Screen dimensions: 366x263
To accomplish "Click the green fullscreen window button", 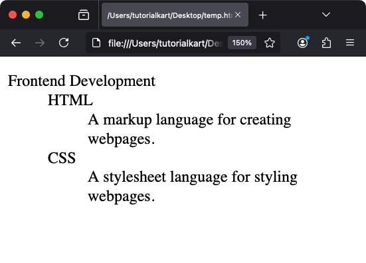I will click(39, 15).
